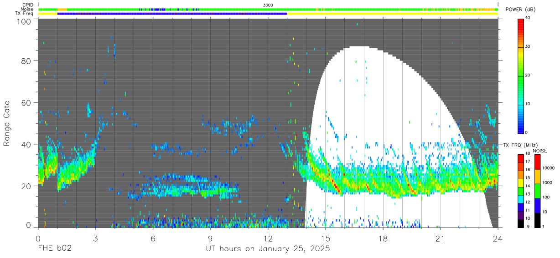The height and width of the screenshot is (258, 560).
Task: Click the black bottom segment of TX FRQ bar
Action: [x=521, y=223]
